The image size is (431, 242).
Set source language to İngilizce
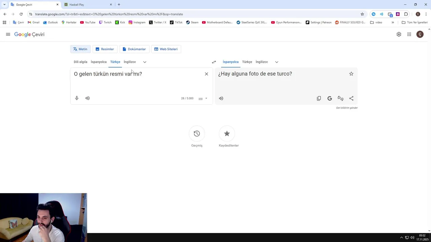(x=130, y=62)
